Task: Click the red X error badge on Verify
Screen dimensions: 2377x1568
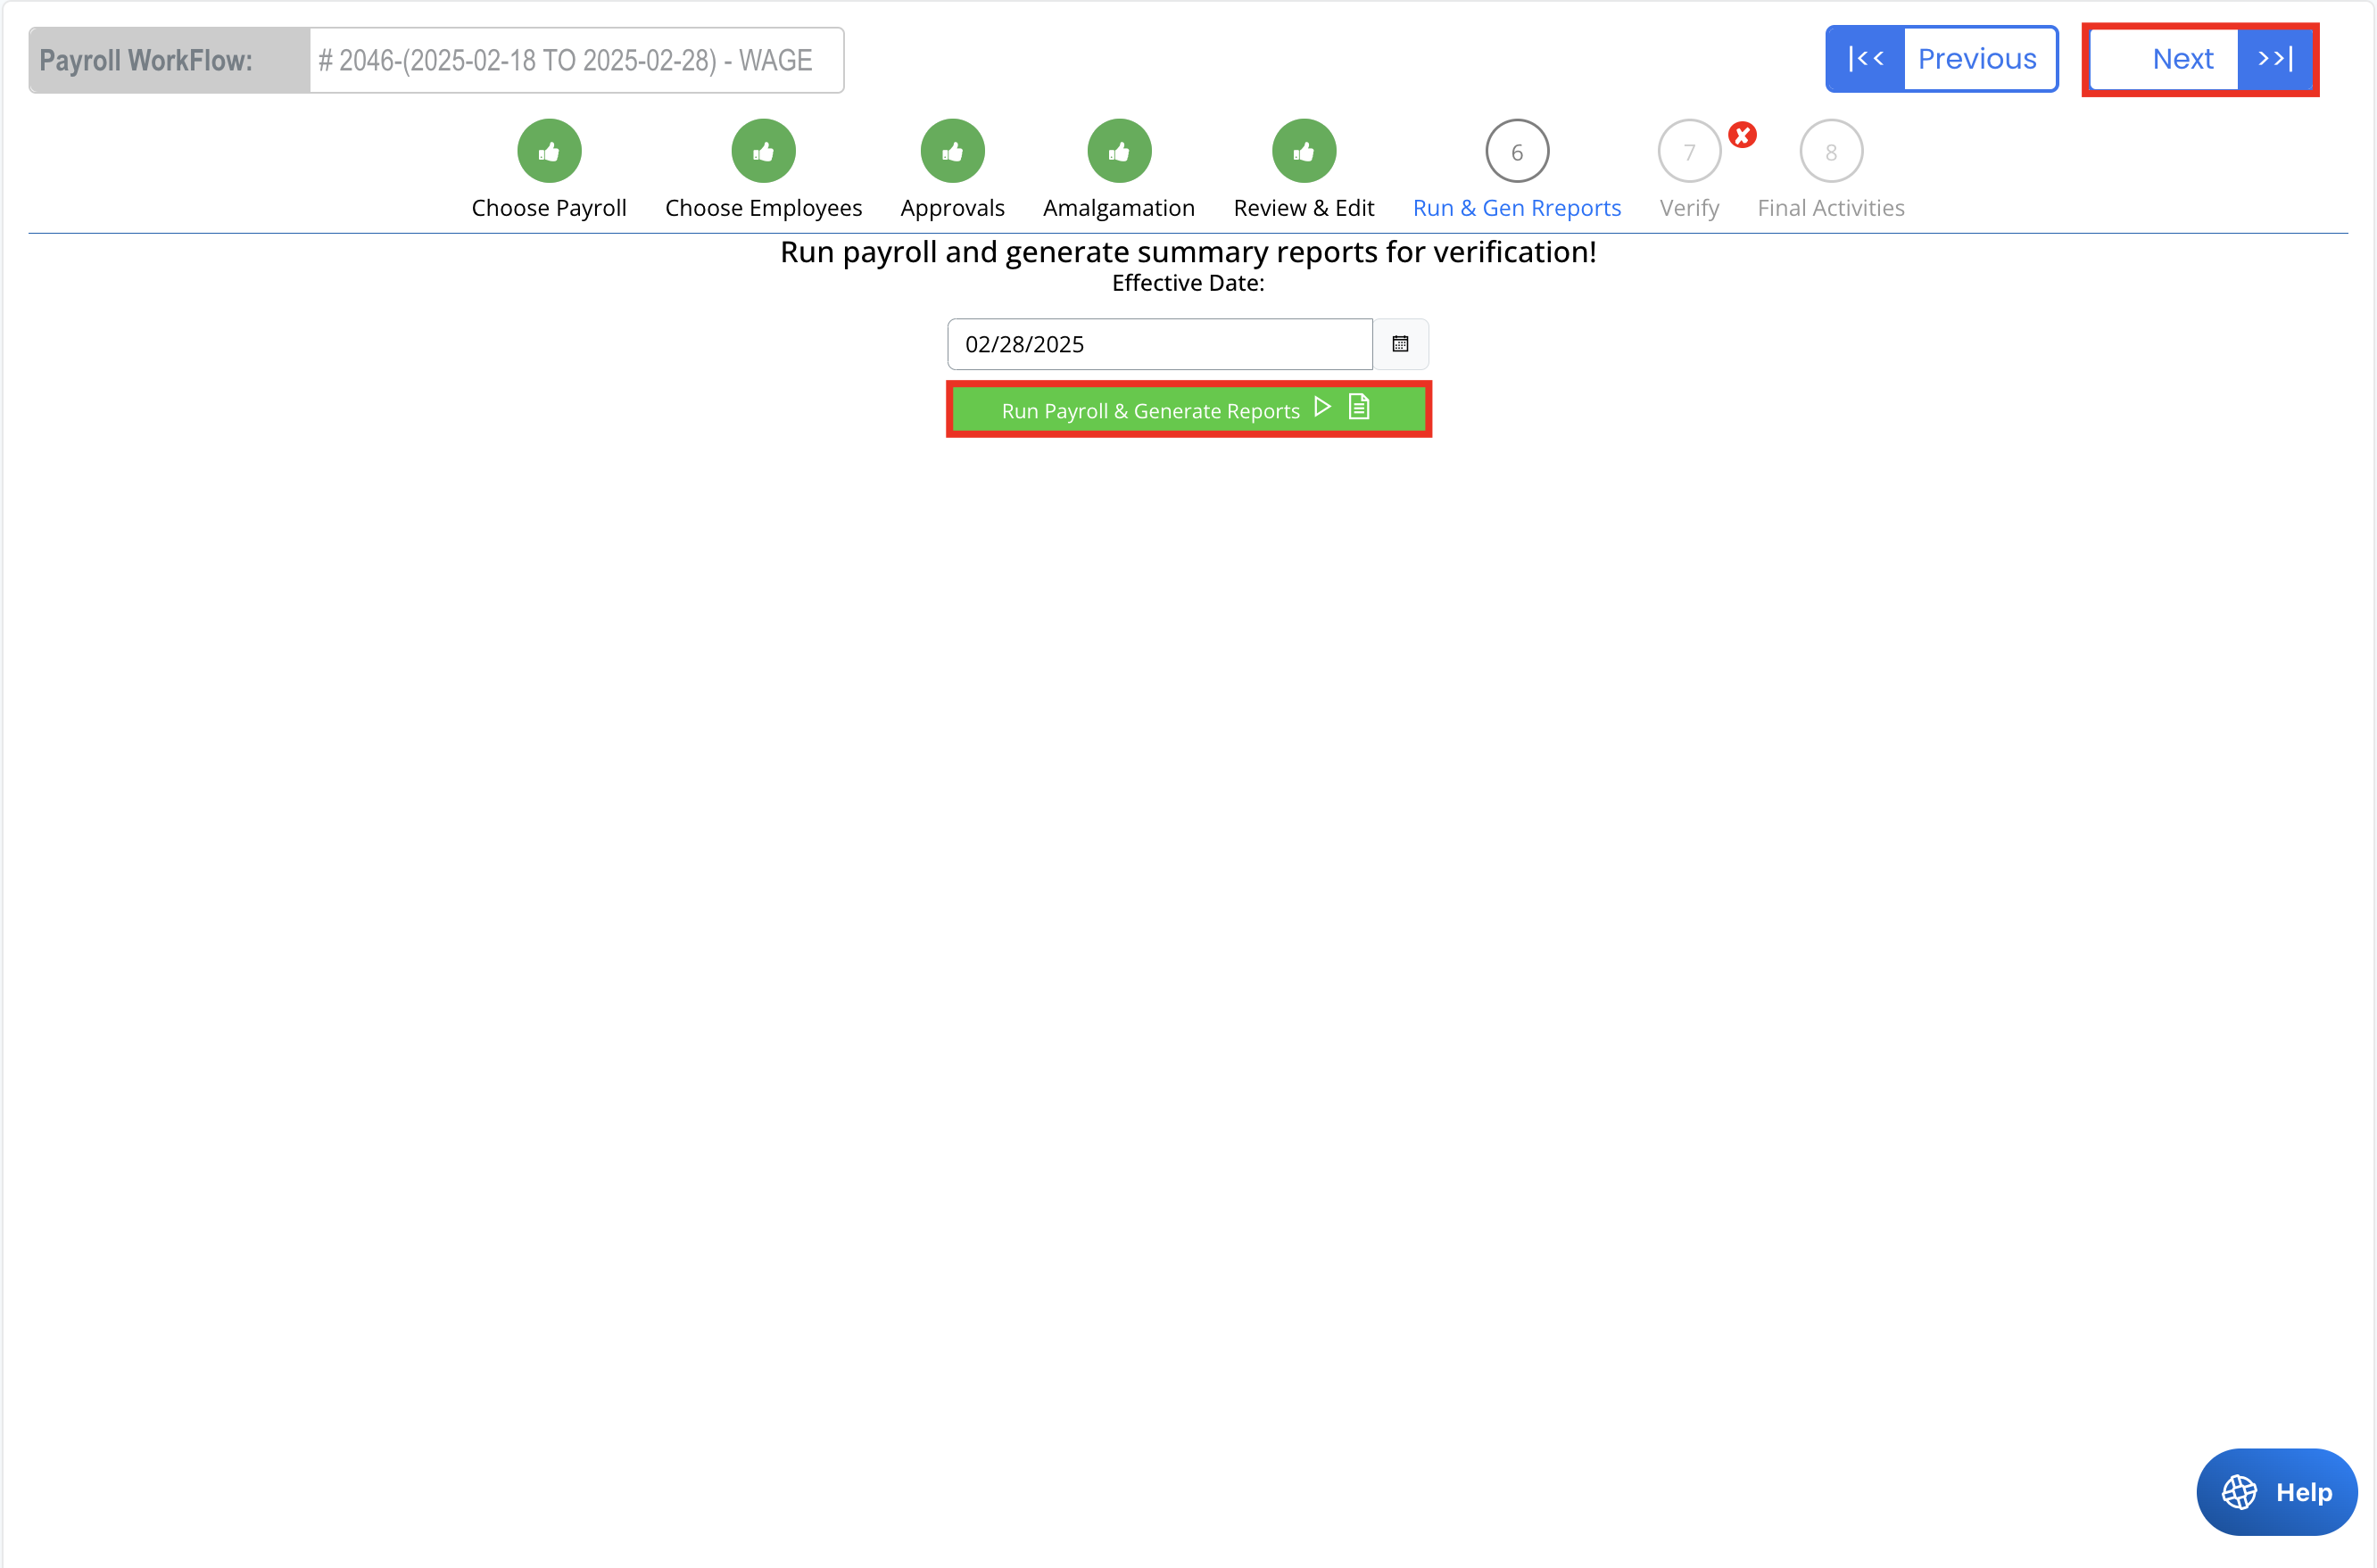Action: (1742, 135)
